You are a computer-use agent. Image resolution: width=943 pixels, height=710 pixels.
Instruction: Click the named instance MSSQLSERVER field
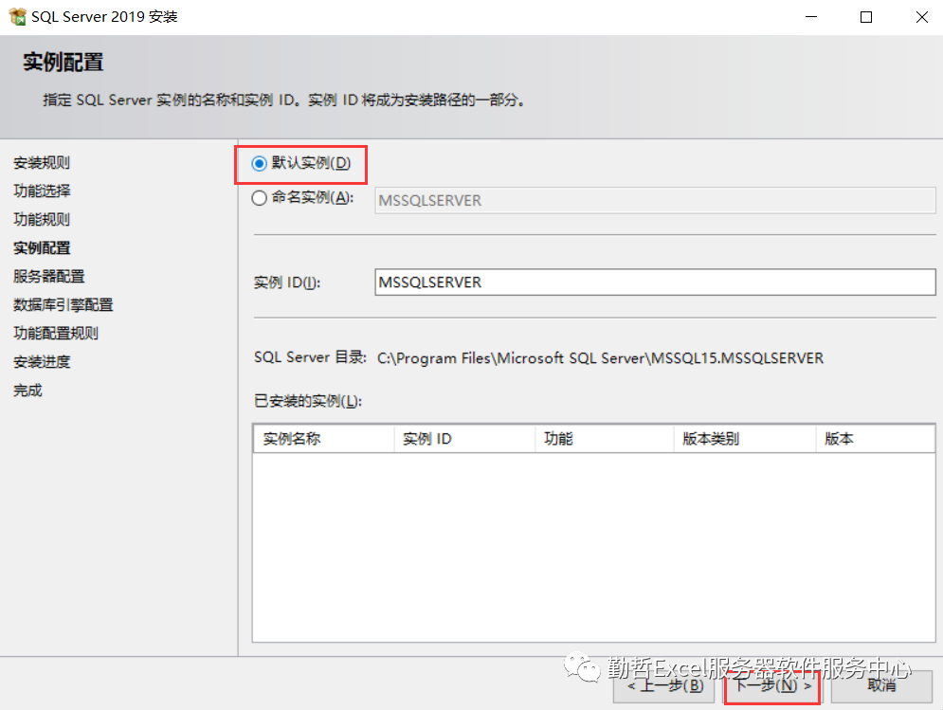click(655, 200)
